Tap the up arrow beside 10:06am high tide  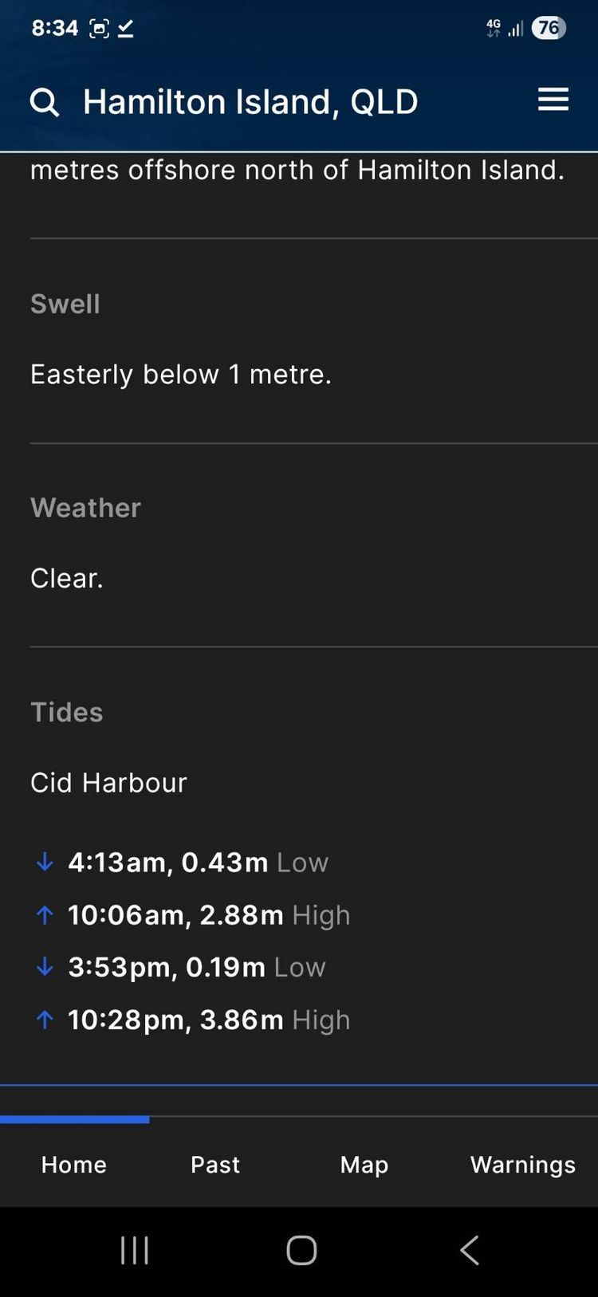(45, 914)
